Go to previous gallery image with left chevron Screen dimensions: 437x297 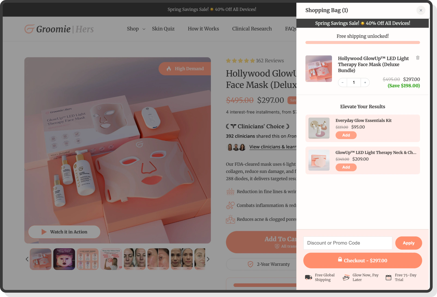27,259
